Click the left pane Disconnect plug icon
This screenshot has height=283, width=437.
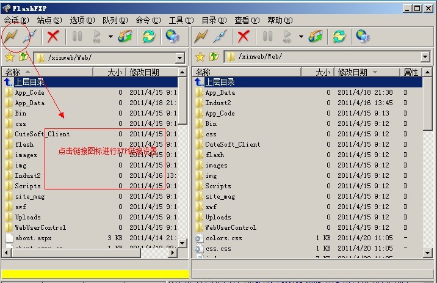click(30, 36)
